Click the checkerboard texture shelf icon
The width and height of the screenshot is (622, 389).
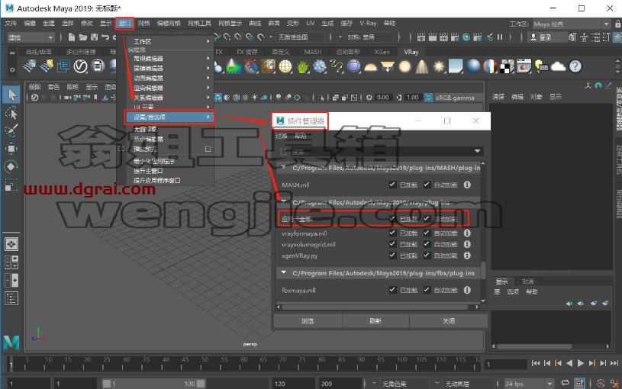click(507, 66)
